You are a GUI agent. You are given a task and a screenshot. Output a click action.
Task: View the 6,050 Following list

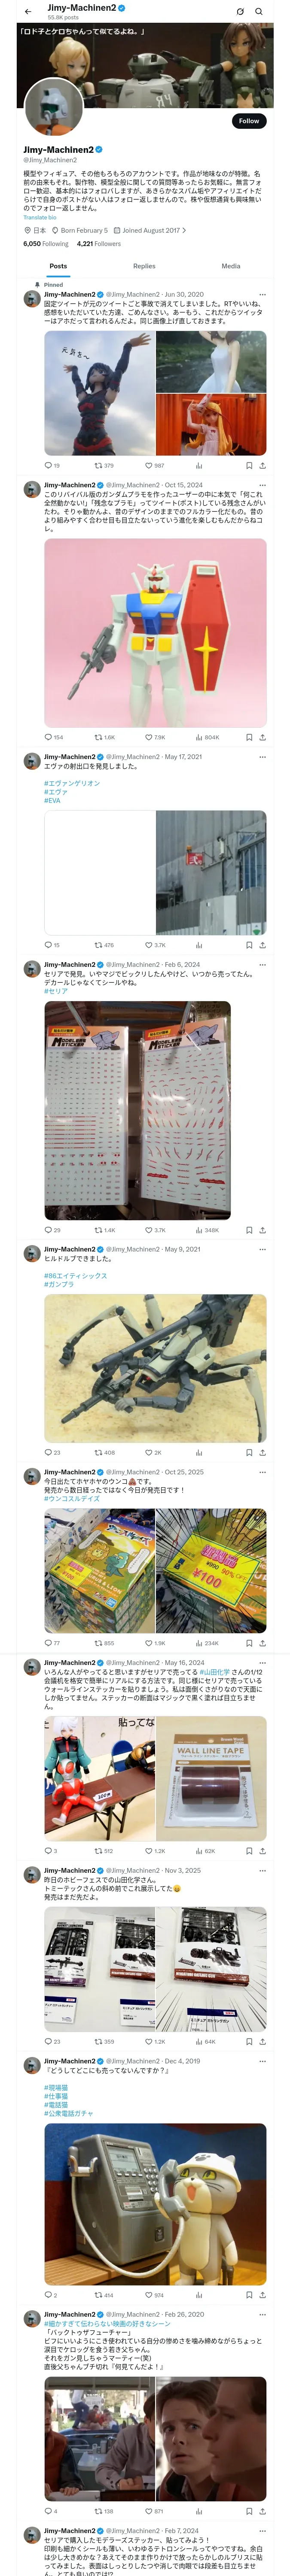coord(46,243)
